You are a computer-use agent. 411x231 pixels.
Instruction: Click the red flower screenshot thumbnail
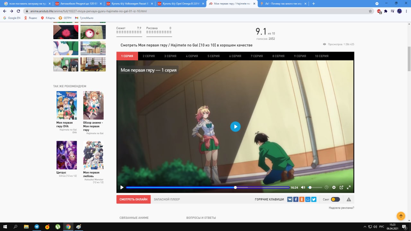pos(66,32)
